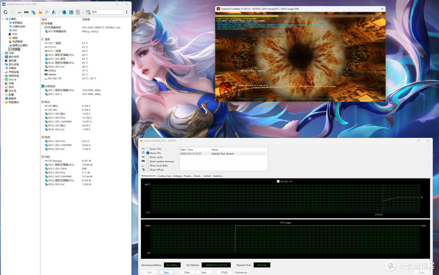The width and height of the screenshot is (439, 275).
Task: Expand the 主板 tree node
Action: (x=3, y=53)
